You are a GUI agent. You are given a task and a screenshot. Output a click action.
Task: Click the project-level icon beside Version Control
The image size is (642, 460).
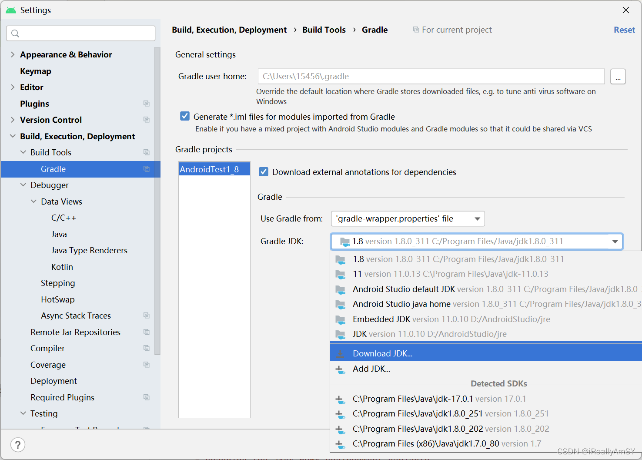pyautogui.click(x=147, y=120)
